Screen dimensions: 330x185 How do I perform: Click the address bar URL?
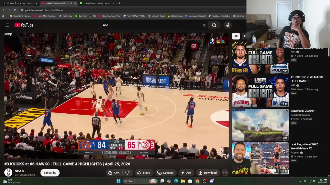(44, 10)
